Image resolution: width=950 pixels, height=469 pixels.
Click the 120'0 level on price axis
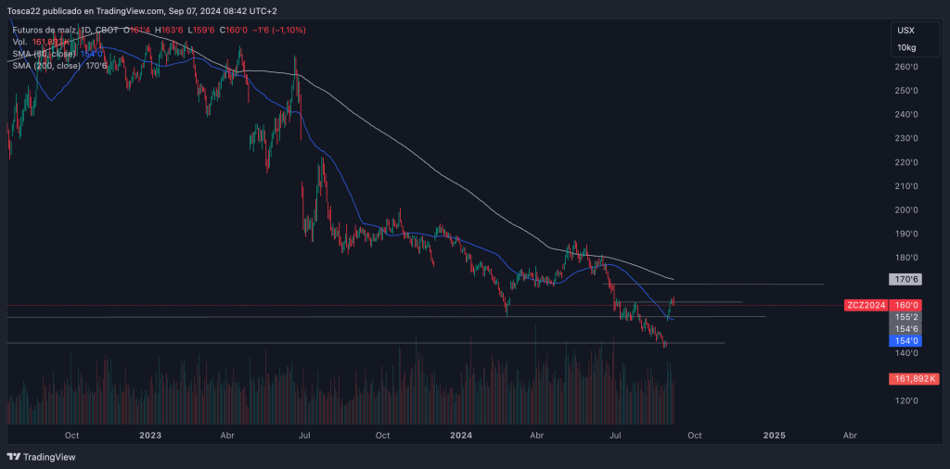(x=905, y=401)
